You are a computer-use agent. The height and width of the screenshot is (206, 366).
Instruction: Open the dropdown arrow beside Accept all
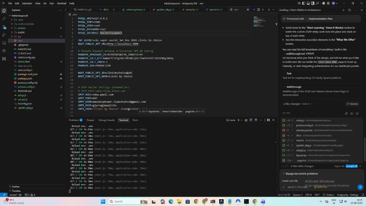[360, 166]
